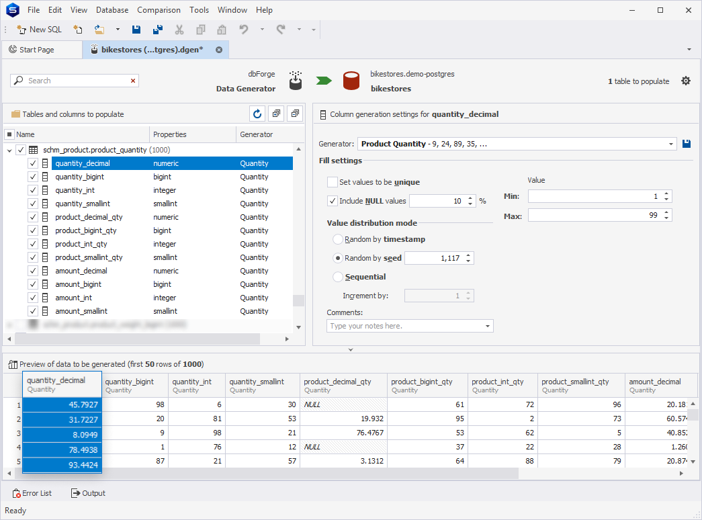
Task: Select the product_smallint_qty column row
Action: coord(173,257)
